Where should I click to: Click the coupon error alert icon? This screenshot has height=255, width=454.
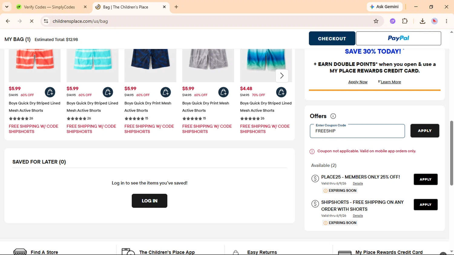(312, 152)
